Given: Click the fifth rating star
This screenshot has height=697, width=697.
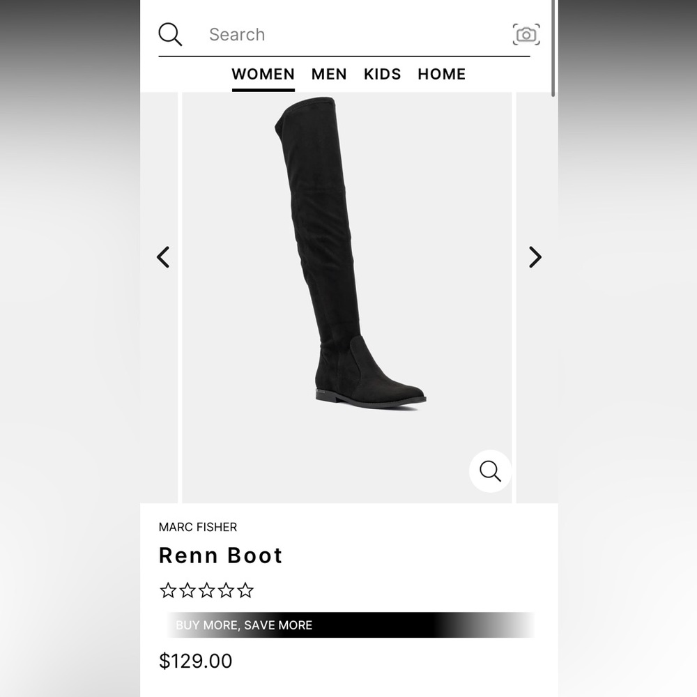Looking at the screenshot, I should pos(245,591).
